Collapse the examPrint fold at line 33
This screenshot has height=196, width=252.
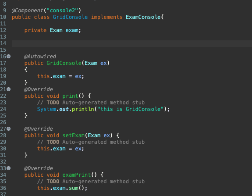[x=9, y=168]
